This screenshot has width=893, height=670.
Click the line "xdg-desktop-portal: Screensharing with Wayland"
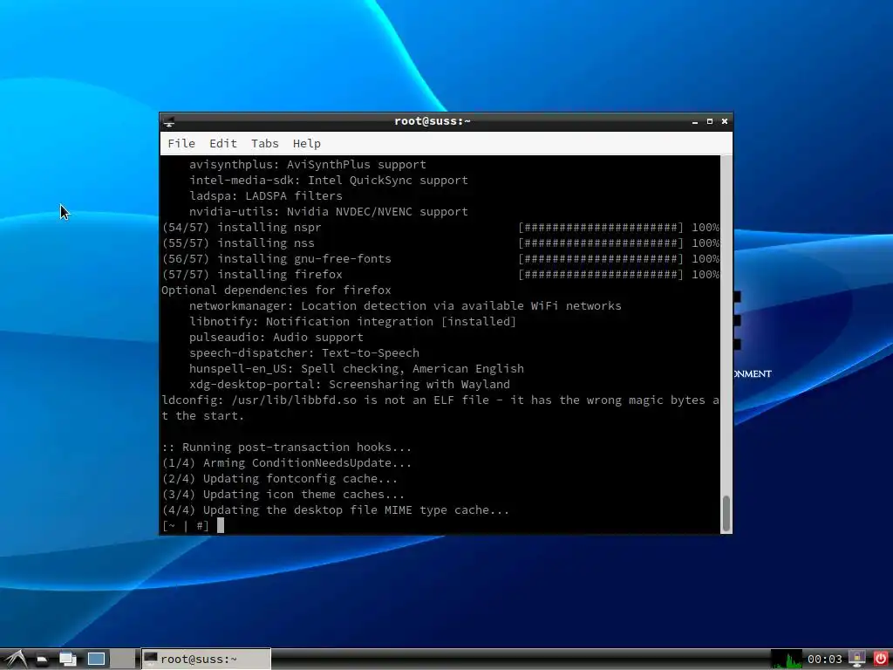(349, 385)
